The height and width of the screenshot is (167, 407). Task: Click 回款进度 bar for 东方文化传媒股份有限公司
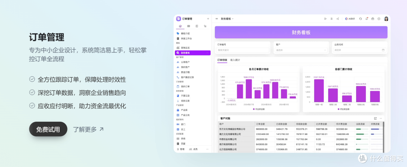[x=362, y=129]
